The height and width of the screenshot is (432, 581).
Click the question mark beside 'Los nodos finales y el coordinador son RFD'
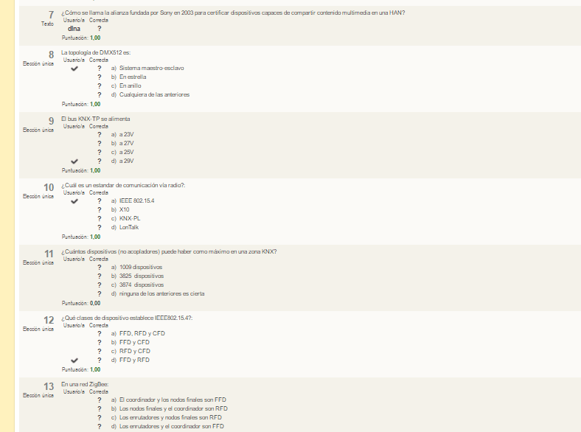pyautogui.click(x=100, y=408)
